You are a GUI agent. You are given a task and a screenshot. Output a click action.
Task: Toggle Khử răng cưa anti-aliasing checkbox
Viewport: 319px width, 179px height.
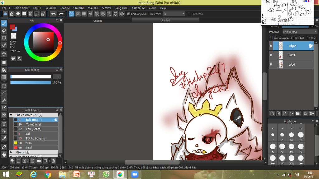pos(129,14)
